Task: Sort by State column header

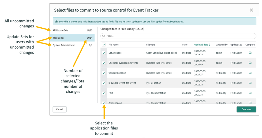Action: tap(185, 45)
